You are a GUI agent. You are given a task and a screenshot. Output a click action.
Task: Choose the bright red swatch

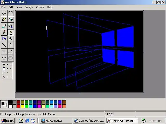(18, 106)
